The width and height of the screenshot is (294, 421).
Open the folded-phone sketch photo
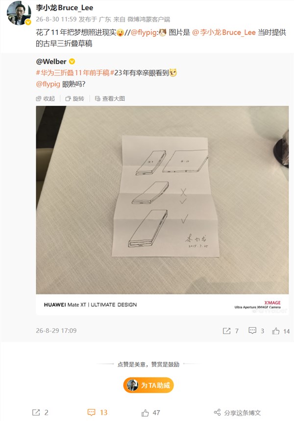click(162, 200)
